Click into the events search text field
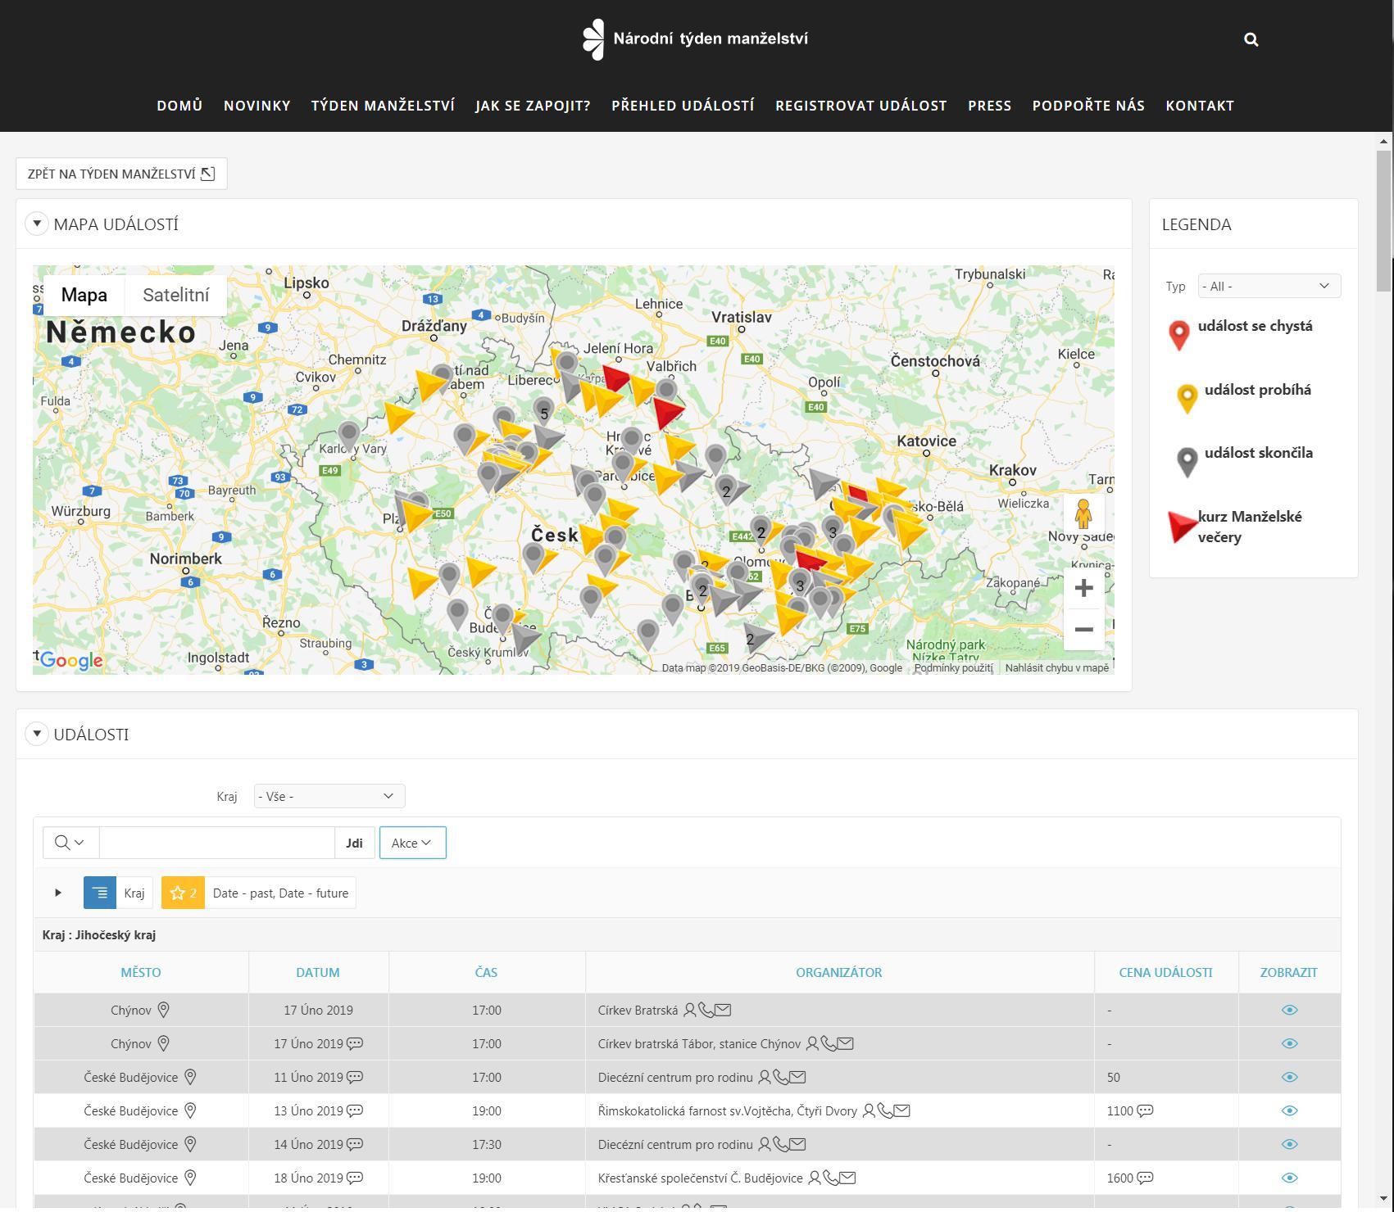The height and width of the screenshot is (1212, 1394). pyautogui.click(x=216, y=843)
